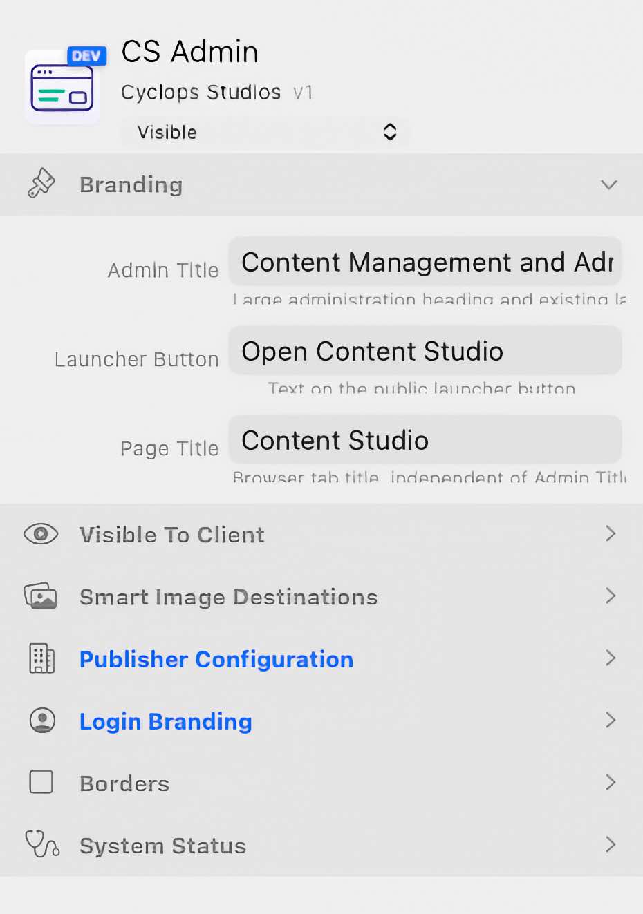
Task: Click the Launcher Button text field
Action: click(425, 350)
